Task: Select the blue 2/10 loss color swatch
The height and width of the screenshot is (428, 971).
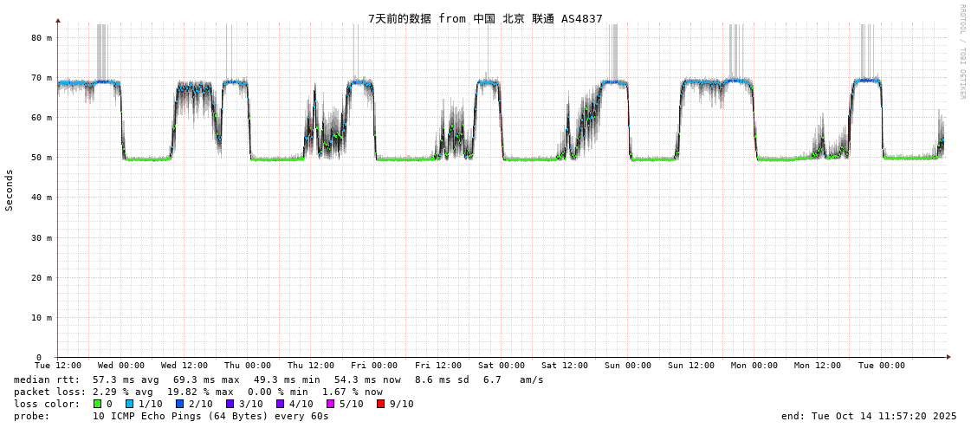Action: (x=180, y=404)
